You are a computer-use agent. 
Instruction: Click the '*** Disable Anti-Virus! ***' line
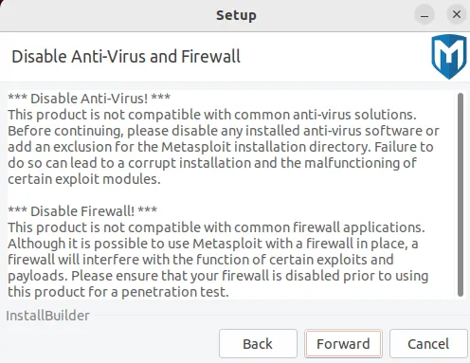[89, 99]
